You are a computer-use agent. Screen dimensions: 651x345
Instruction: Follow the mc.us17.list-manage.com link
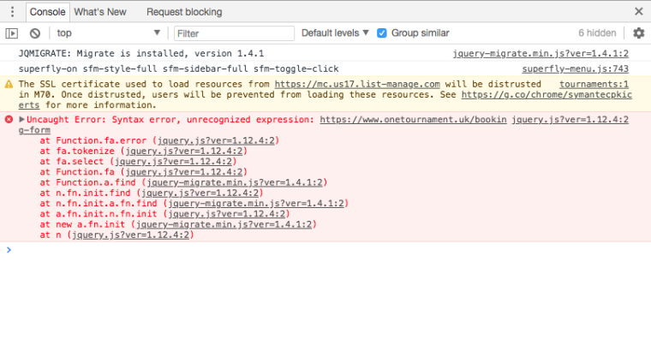pos(357,84)
